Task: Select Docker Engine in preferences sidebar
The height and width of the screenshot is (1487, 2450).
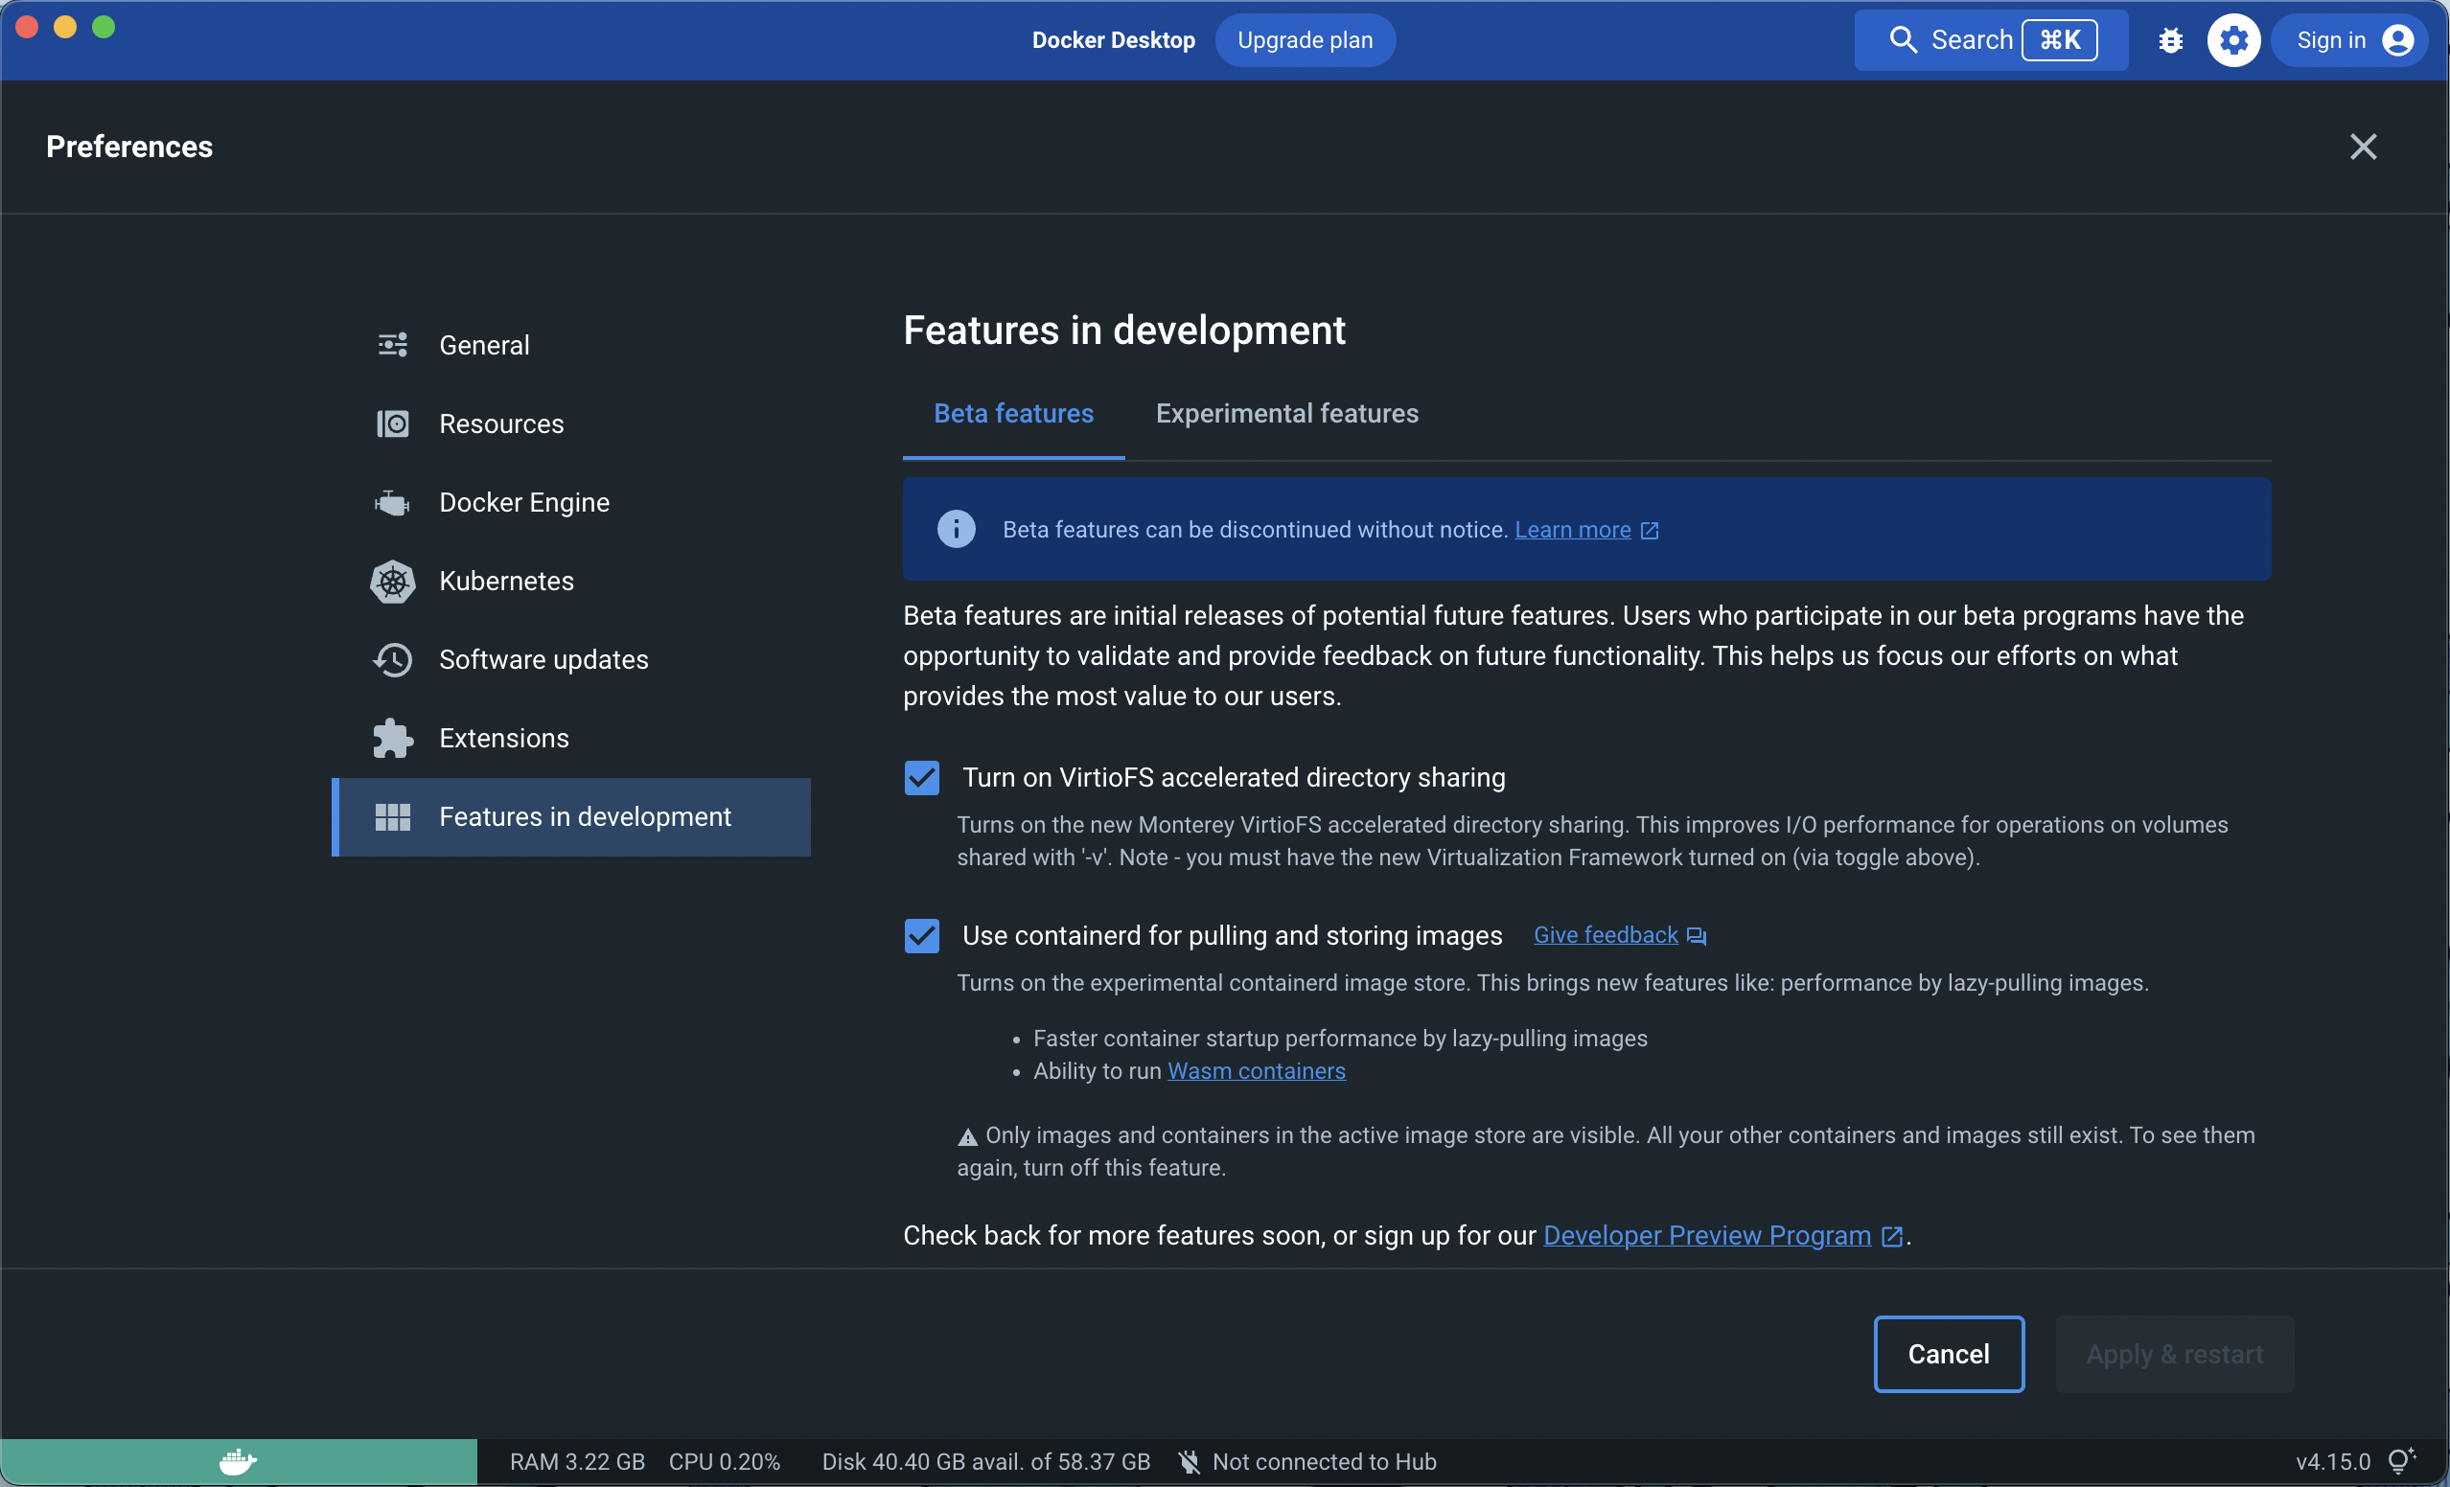Action: [570, 502]
